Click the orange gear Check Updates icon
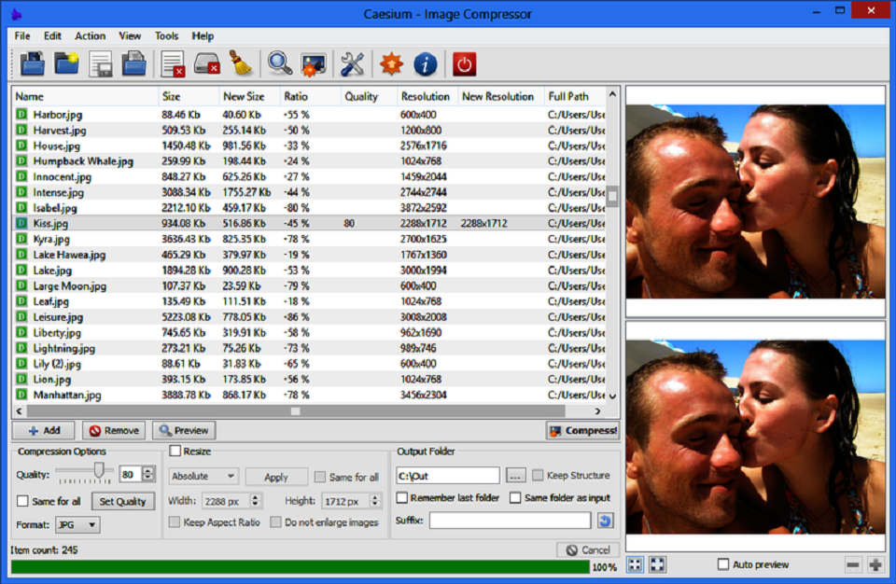The height and width of the screenshot is (584, 896). pos(391,64)
